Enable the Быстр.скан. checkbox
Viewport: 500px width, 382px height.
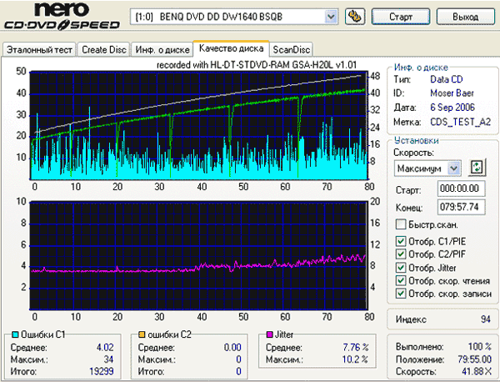tap(401, 224)
